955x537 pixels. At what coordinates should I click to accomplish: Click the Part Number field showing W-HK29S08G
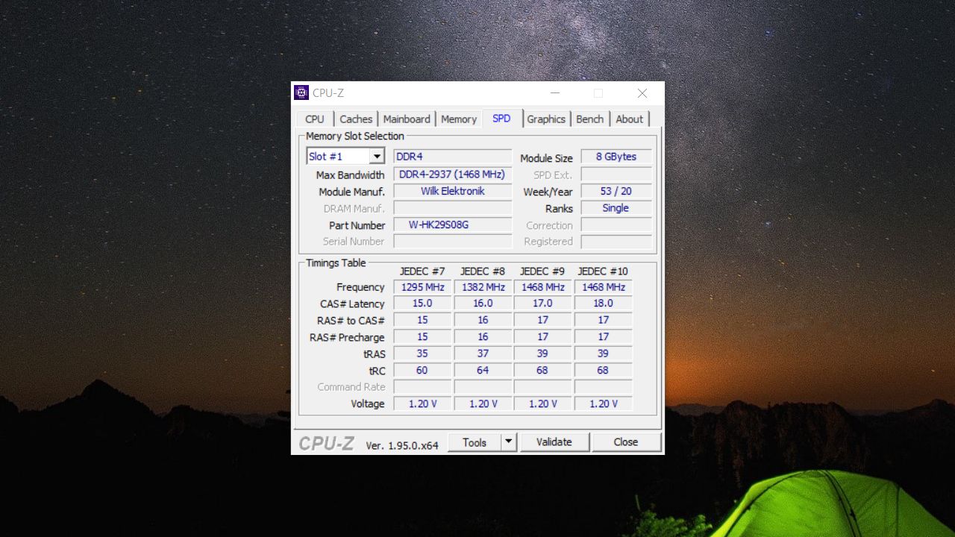(x=452, y=224)
